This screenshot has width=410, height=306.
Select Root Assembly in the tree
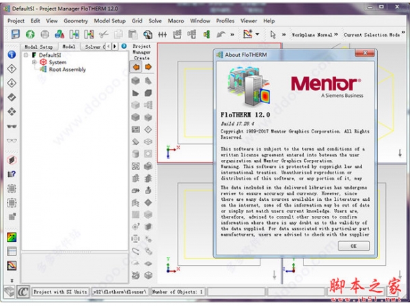[x=67, y=70]
